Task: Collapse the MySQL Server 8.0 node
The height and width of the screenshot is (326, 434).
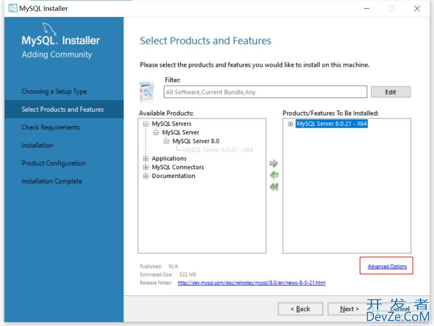Action: click(x=166, y=141)
